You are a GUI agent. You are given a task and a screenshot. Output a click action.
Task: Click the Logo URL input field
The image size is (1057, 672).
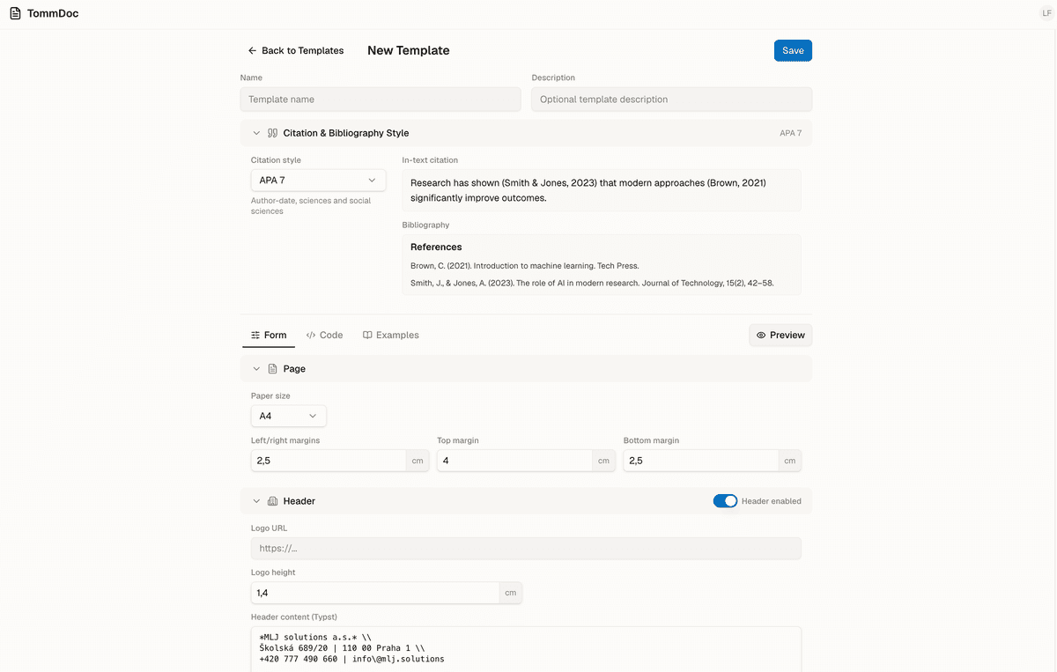tap(526, 549)
